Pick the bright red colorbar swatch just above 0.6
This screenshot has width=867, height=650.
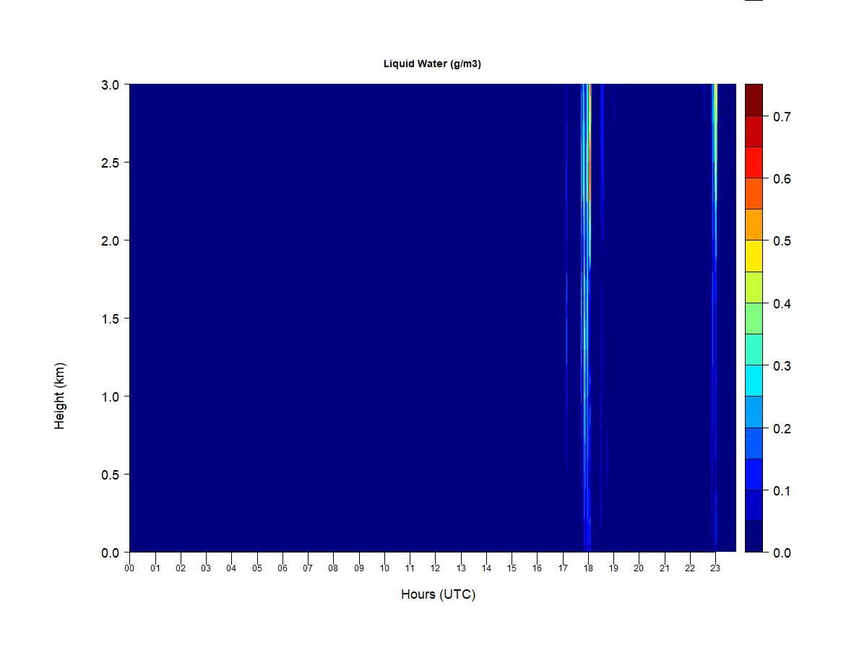[x=754, y=162]
